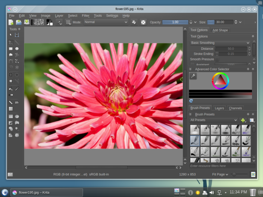
Task: Open the Filter menu
Action: (x=86, y=16)
